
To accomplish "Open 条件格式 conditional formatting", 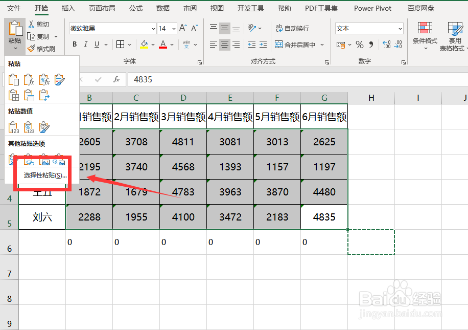I will (425, 35).
